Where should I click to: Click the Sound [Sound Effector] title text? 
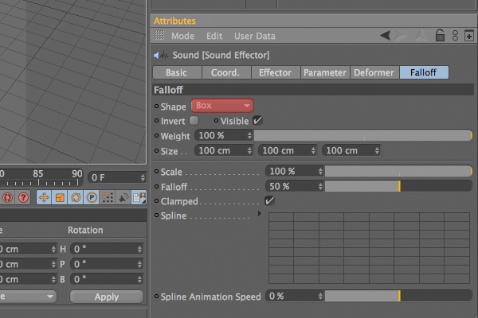point(221,55)
